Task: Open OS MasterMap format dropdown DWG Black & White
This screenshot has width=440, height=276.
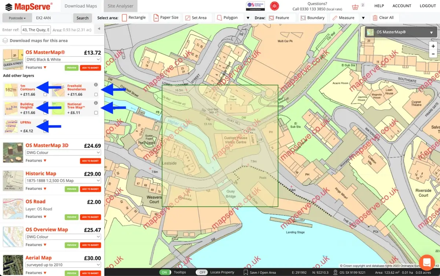Action: click(63, 59)
